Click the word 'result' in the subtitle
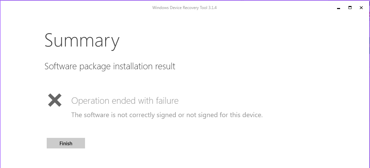This screenshot has width=370, height=168. tap(165, 66)
